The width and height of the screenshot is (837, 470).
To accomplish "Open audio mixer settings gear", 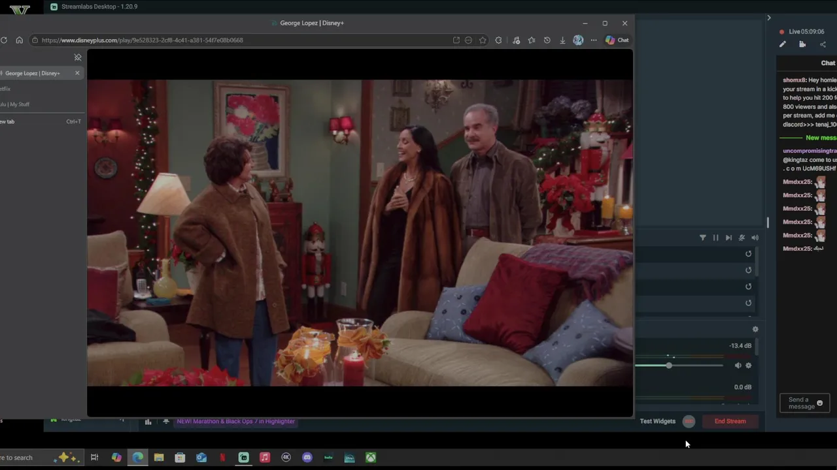I will (x=755, y=330).
